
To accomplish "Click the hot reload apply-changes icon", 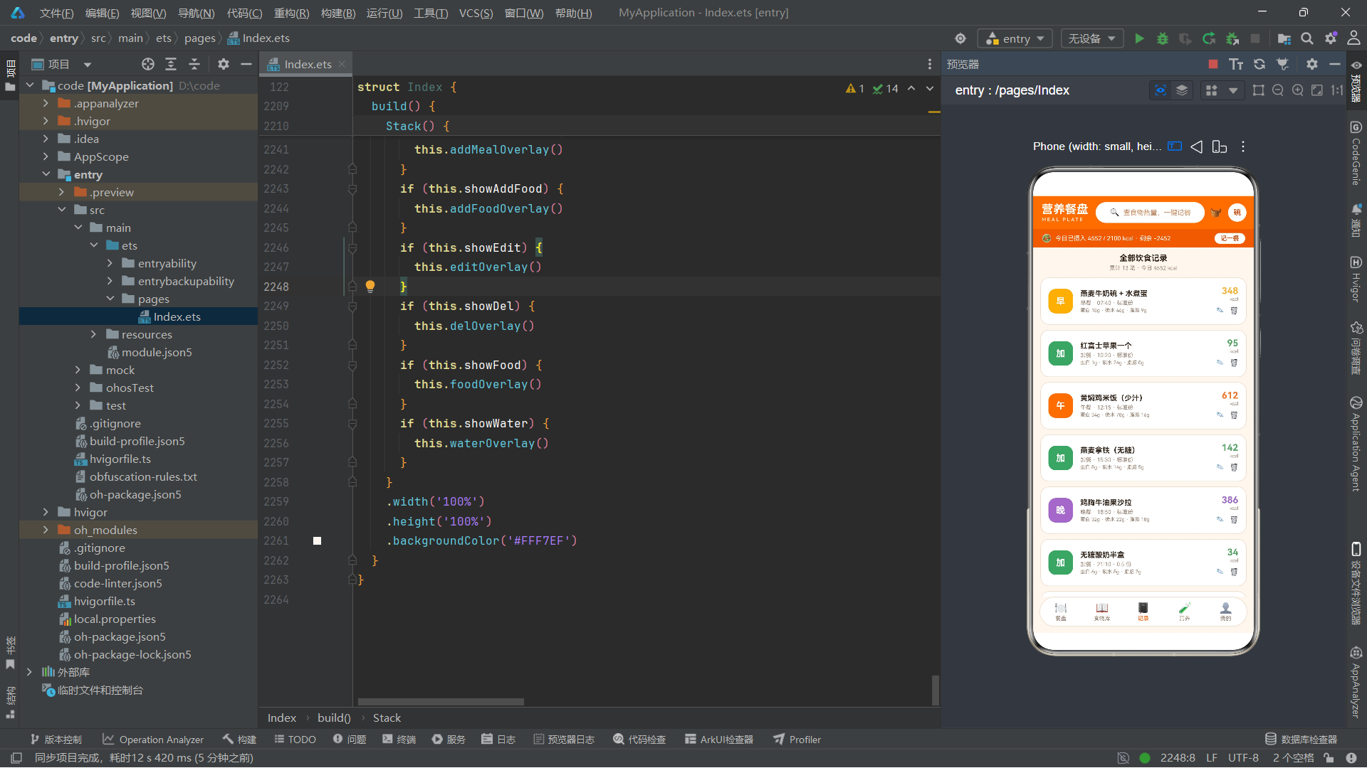I will (1209, 38).
